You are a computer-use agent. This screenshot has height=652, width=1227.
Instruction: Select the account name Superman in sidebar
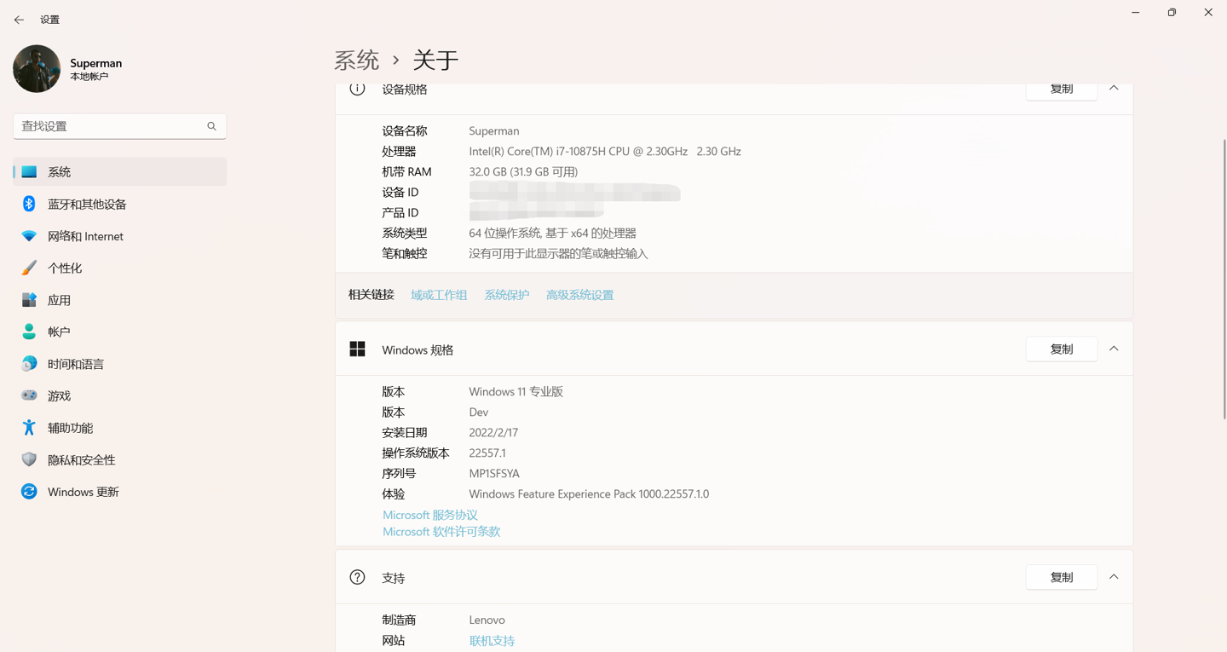pyautogui.click(x=96, y=63)
